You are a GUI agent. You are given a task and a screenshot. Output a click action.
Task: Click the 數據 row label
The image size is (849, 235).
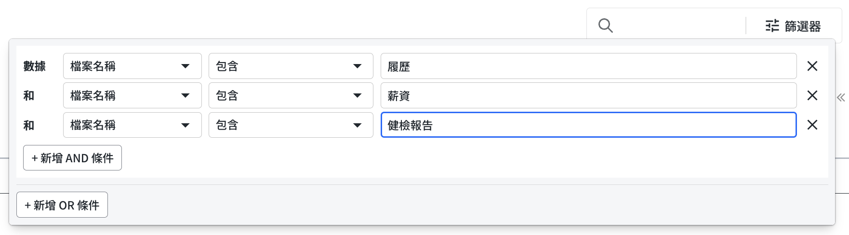coord(35,66)
